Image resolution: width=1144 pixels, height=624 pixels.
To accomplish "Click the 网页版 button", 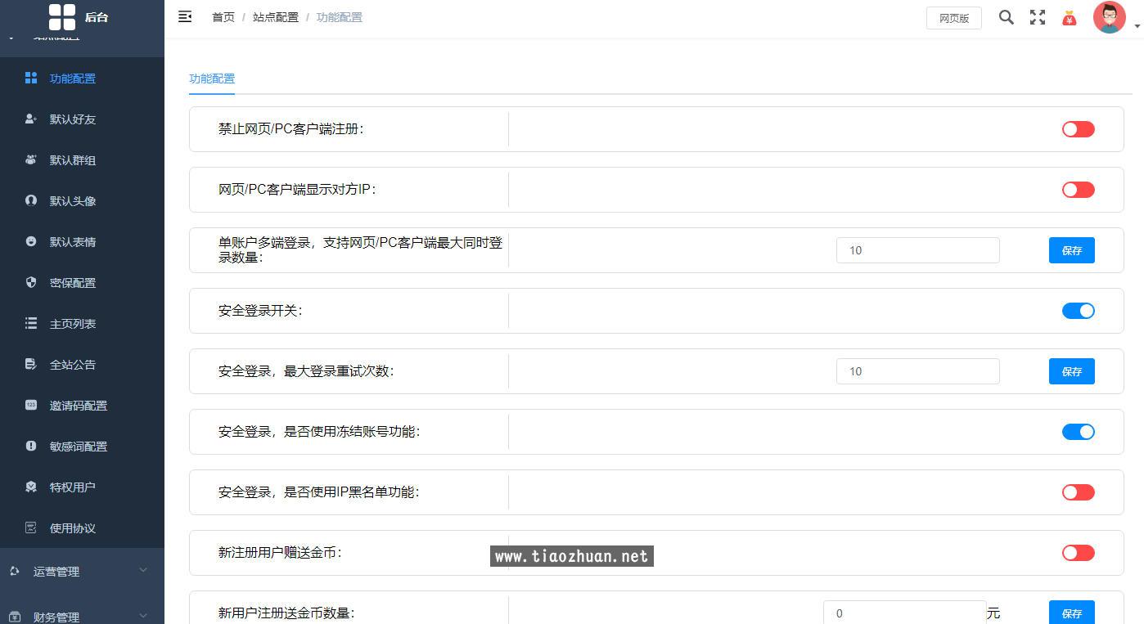I will (x=953, y=17).
